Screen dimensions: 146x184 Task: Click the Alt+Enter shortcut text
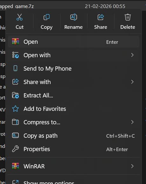[117, 149]
